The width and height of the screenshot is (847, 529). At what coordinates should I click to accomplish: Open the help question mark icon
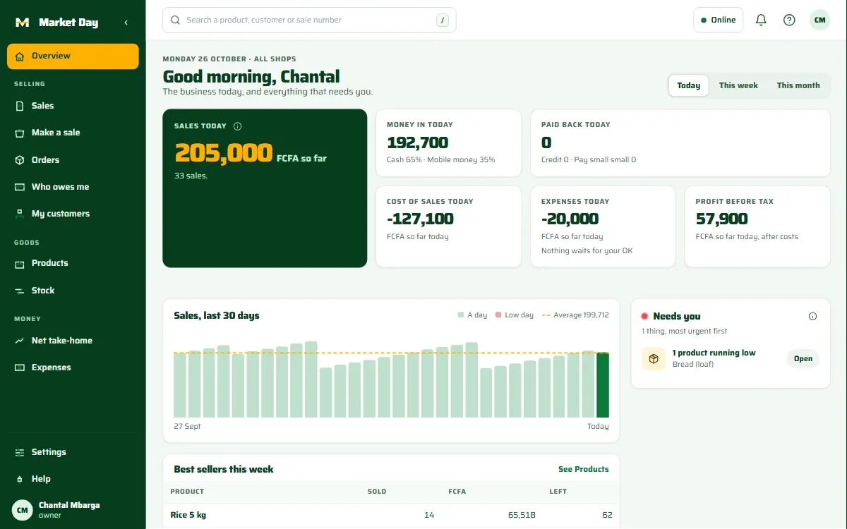point(789,20)
